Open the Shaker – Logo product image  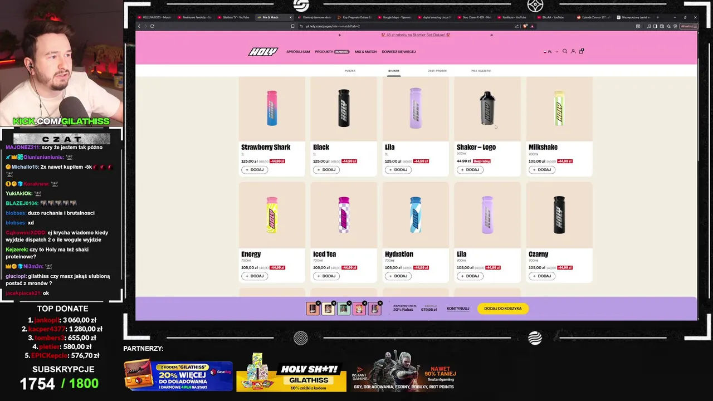pyautogui.click(x=487, y=109)
